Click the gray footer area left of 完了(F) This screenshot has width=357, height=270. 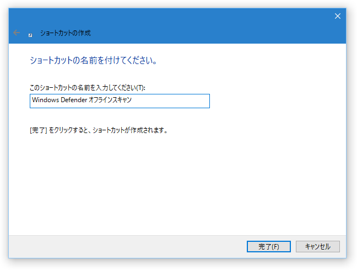[127, 246]
